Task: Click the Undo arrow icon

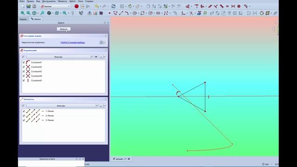Action: 97,6
